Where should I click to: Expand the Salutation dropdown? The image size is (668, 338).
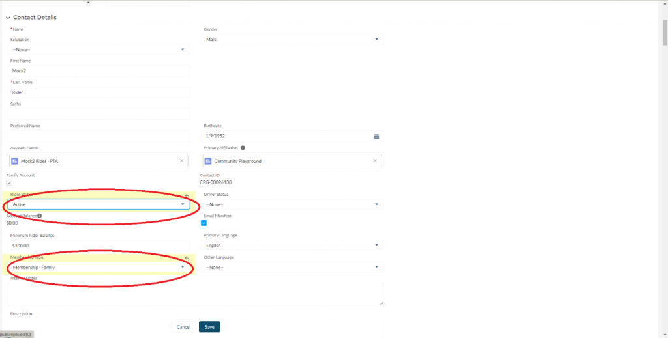coord(99,49)
